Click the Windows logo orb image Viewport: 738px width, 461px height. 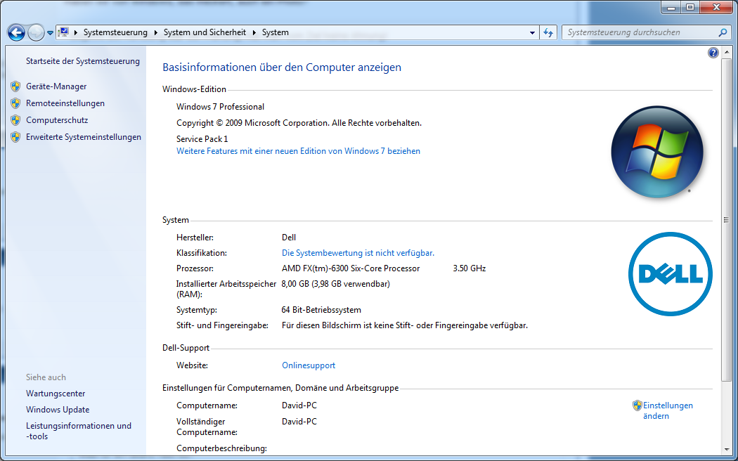point(657,152)
